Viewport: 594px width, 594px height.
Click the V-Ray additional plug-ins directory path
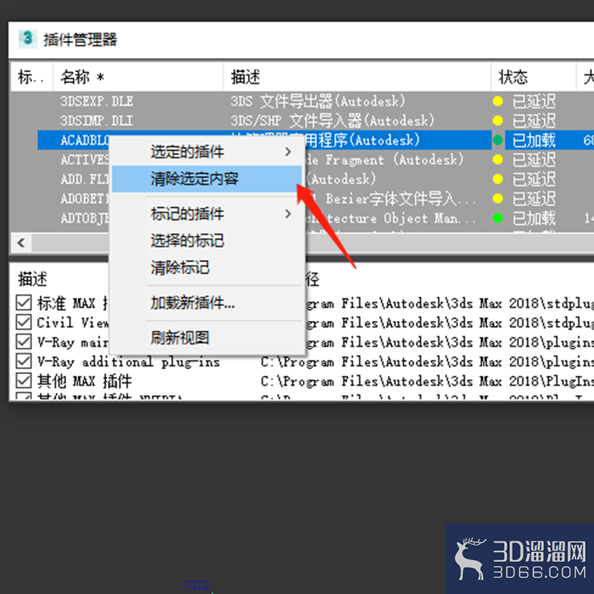coord(428,362)
